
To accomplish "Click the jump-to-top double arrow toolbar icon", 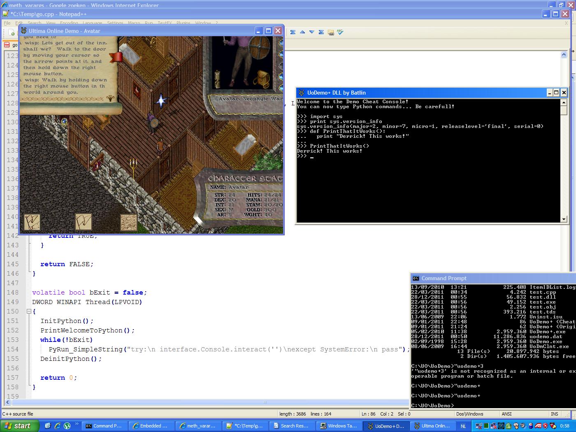I will [293, 32].
